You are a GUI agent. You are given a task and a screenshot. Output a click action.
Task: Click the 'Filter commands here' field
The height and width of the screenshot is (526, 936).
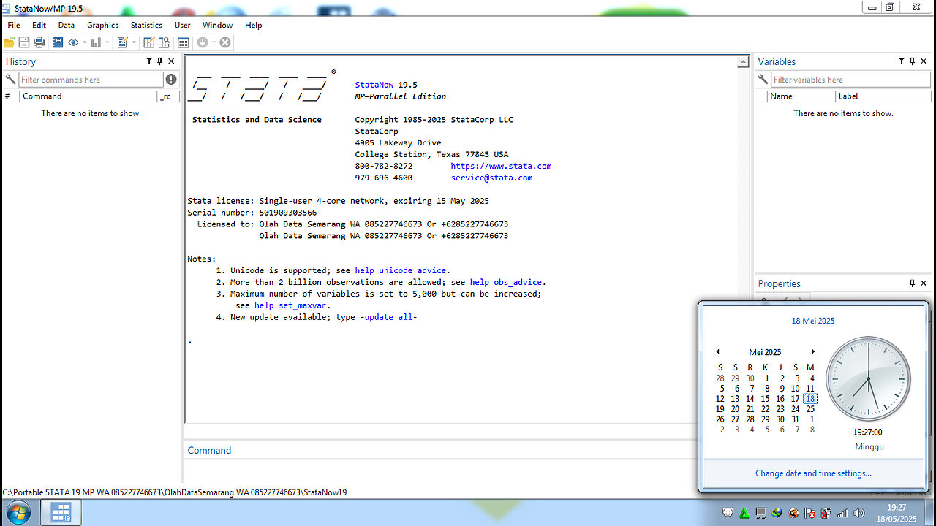coord(91,80)
